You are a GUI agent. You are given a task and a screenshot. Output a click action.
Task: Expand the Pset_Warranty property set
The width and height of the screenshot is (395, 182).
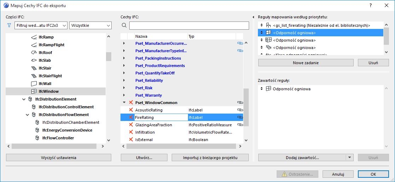click(x=124, y=95)
